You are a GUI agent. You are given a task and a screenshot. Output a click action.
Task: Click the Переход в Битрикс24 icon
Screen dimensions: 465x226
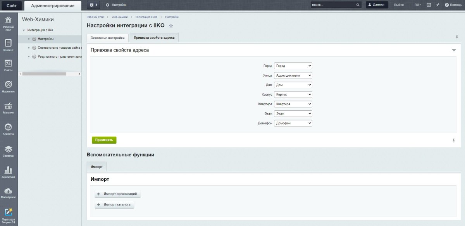[9, 212]
